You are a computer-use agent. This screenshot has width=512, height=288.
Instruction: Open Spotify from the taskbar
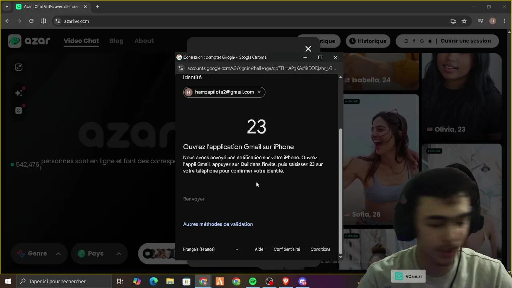click(252, 281)
